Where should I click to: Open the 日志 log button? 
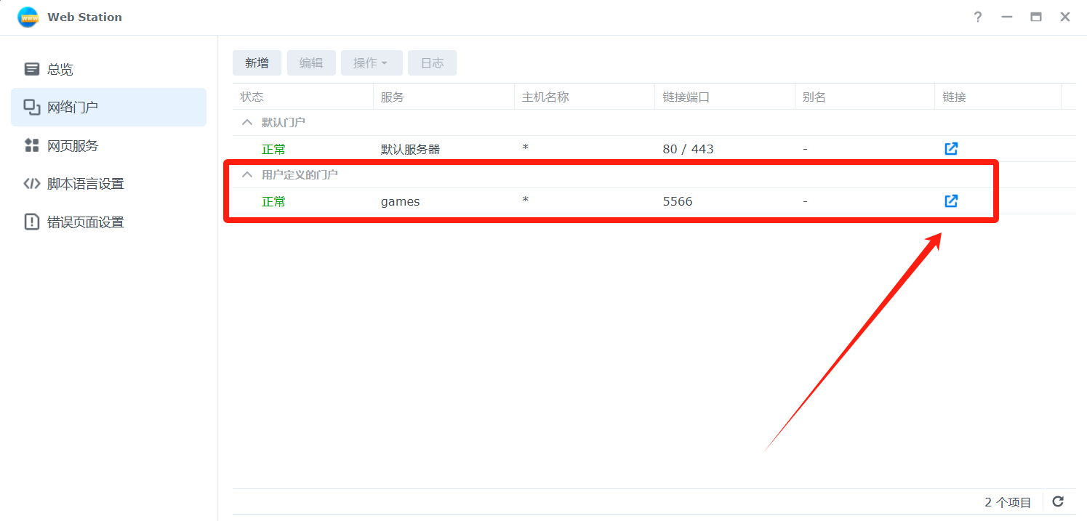(432, 63)
